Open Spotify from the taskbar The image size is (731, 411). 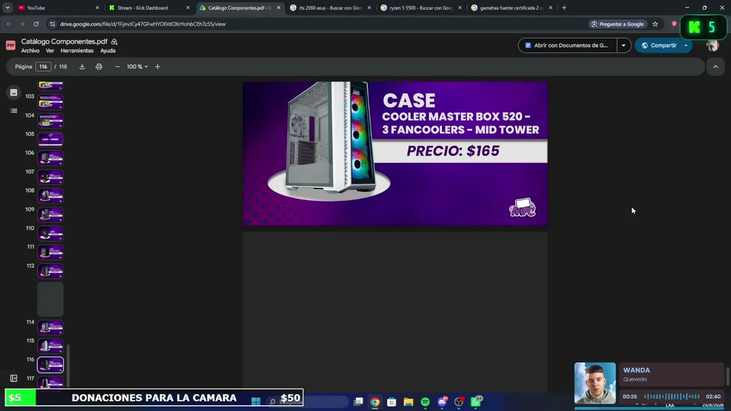[425, 402]
